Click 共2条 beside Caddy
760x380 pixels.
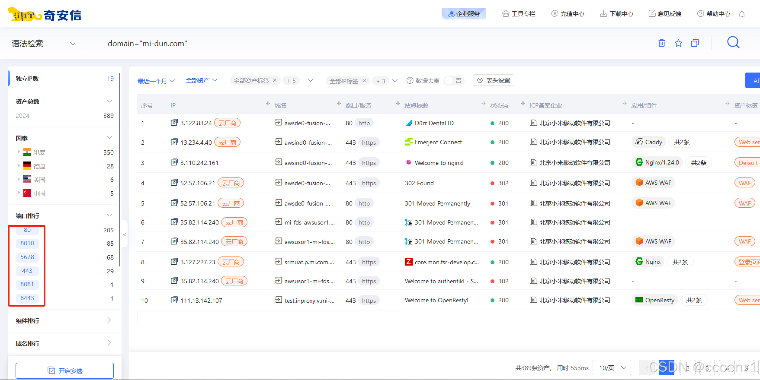(682, 142)
